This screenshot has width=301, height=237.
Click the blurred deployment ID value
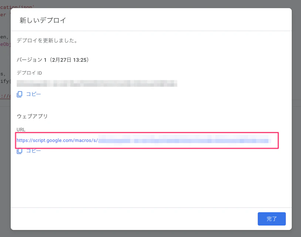click(x=97, y=83)
